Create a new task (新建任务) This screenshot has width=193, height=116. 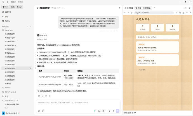(7, 12)
